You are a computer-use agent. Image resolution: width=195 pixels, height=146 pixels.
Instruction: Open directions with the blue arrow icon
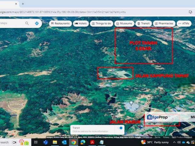click(x=37, y=23)
